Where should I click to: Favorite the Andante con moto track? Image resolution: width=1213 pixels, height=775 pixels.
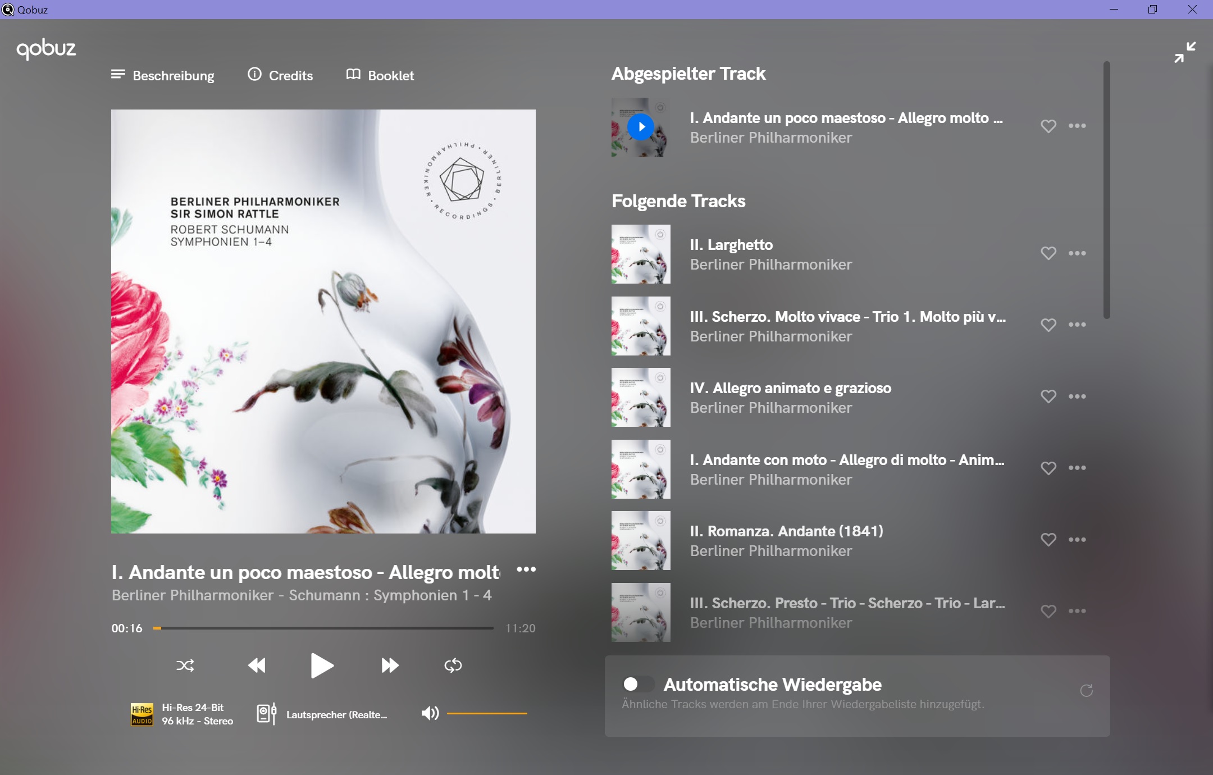tap(1048, 468)
